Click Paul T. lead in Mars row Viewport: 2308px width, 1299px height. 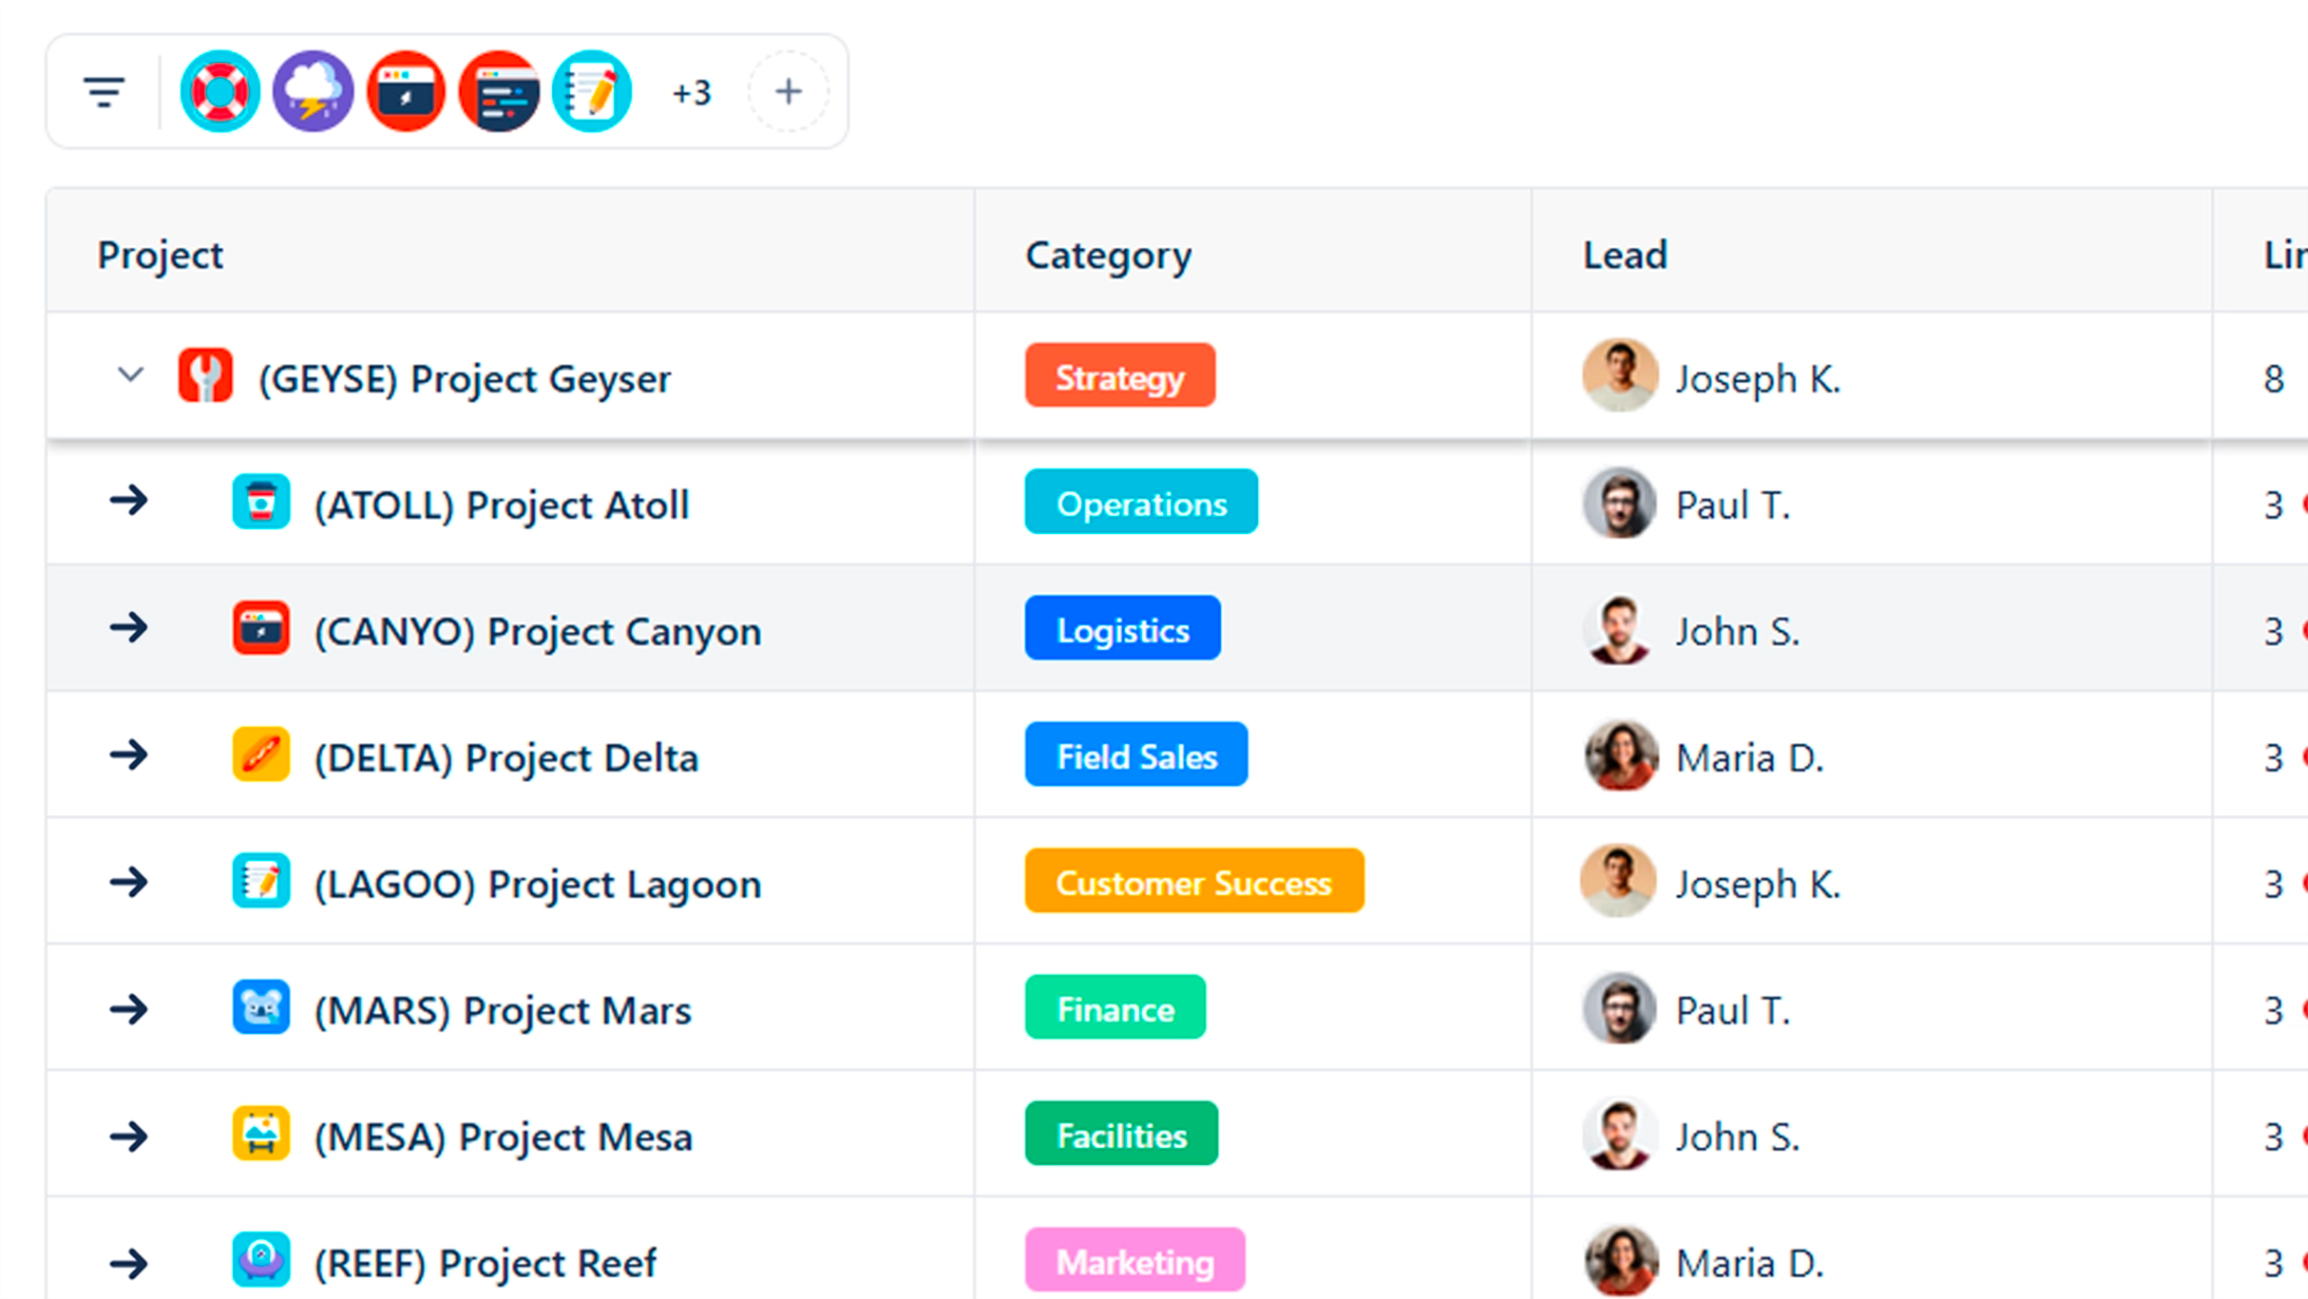[1732, 1011]
